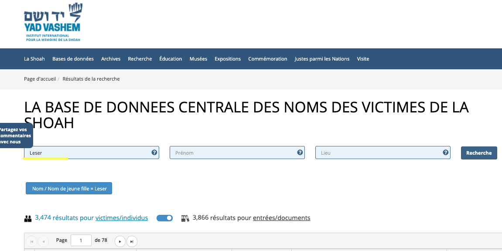This screenshot has width=502, height=251.
Task: Open the Archives menu
Action: 111,59
